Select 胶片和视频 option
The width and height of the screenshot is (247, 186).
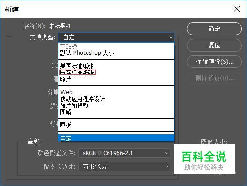point(116,105)
